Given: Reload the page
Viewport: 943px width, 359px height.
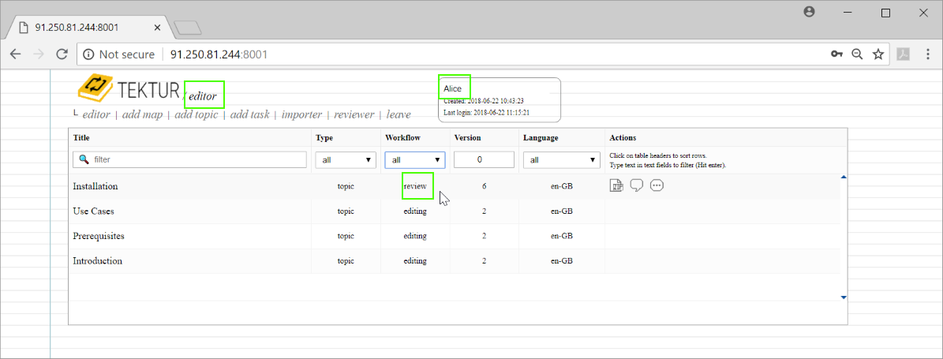Looking at the screenshot, I should tap(62, 54).
